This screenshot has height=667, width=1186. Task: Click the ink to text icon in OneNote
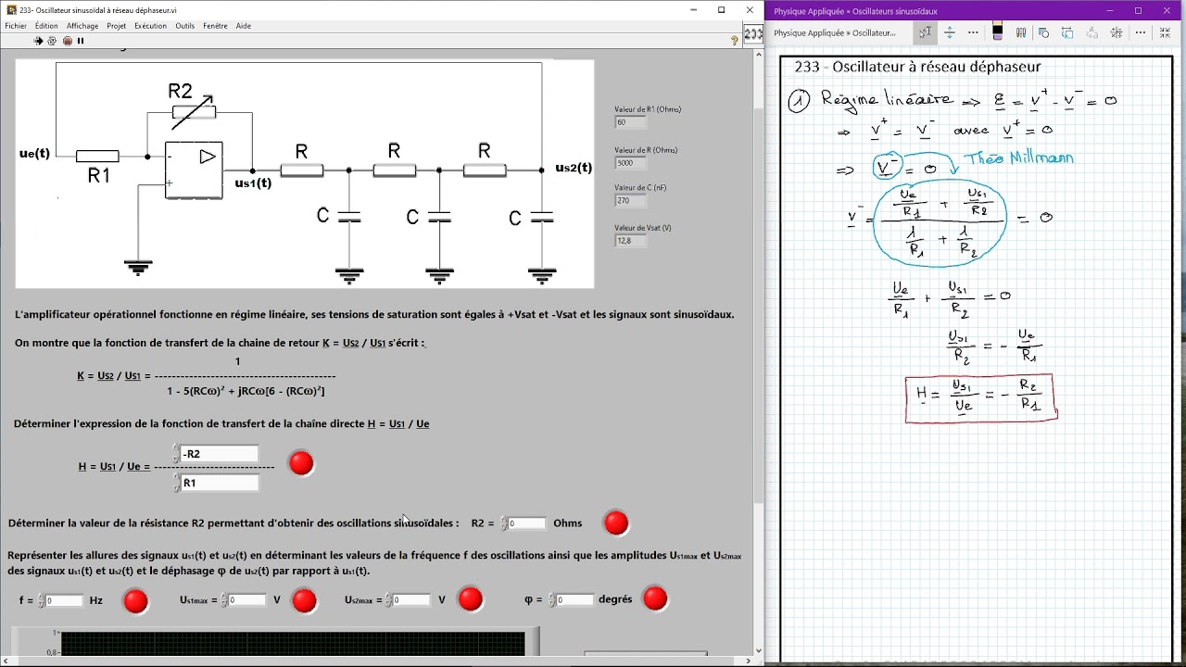[1092, 32]
